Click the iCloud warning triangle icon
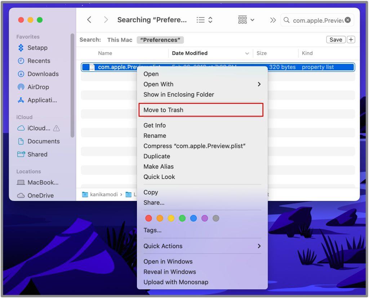The image size is (369, 298). [x=57, y=128]
